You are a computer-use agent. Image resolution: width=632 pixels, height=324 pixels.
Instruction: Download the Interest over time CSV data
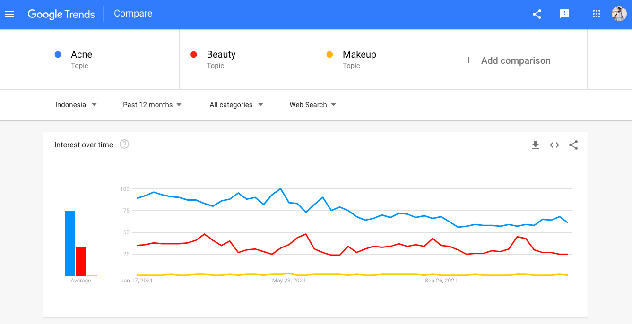[536, 145]
